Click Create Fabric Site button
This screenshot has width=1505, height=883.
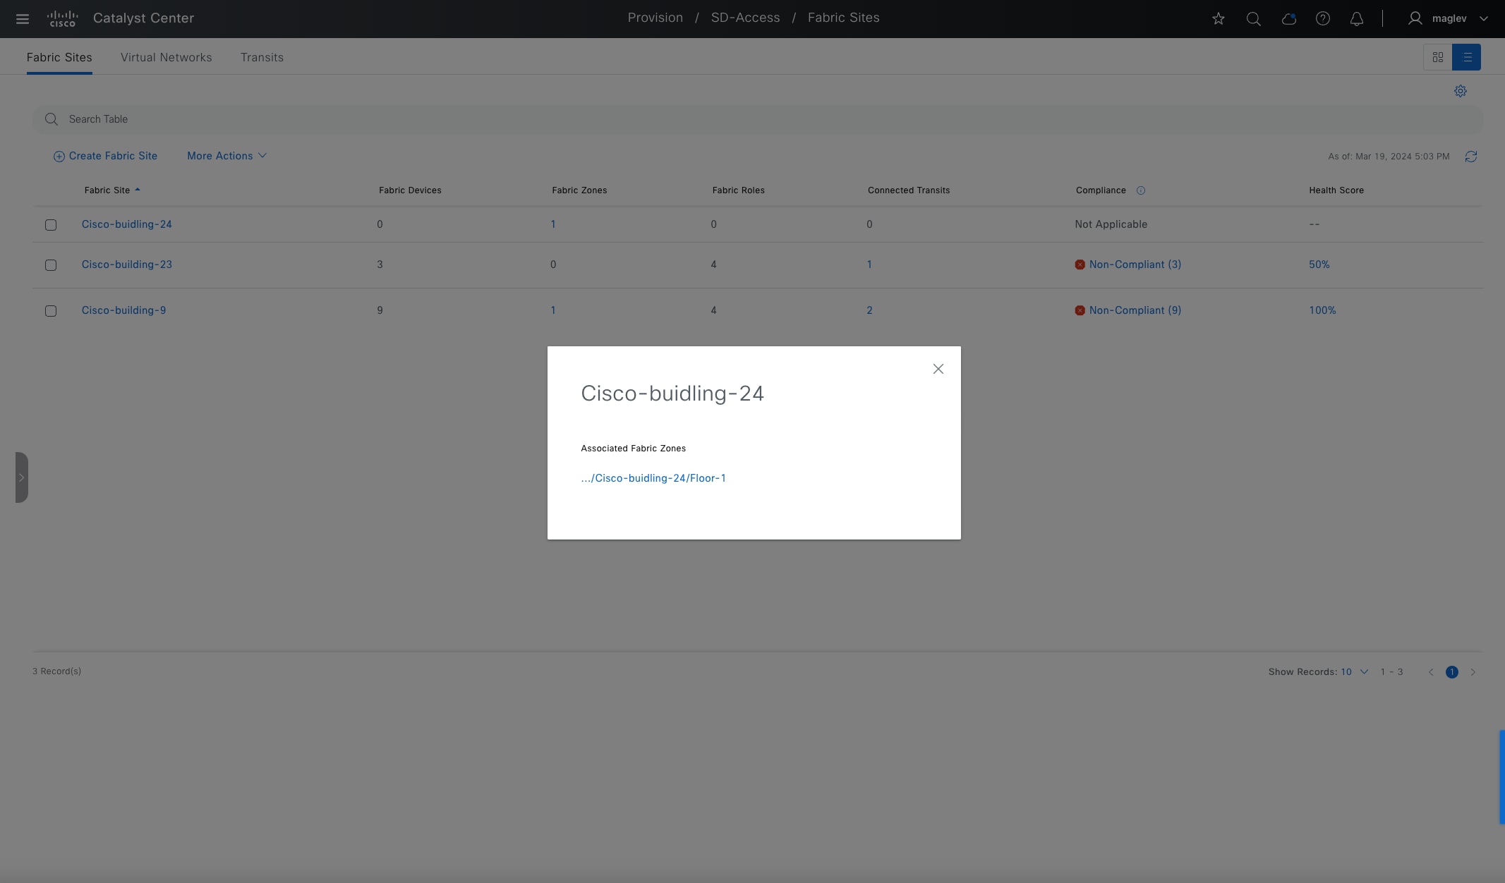[105, 156]
